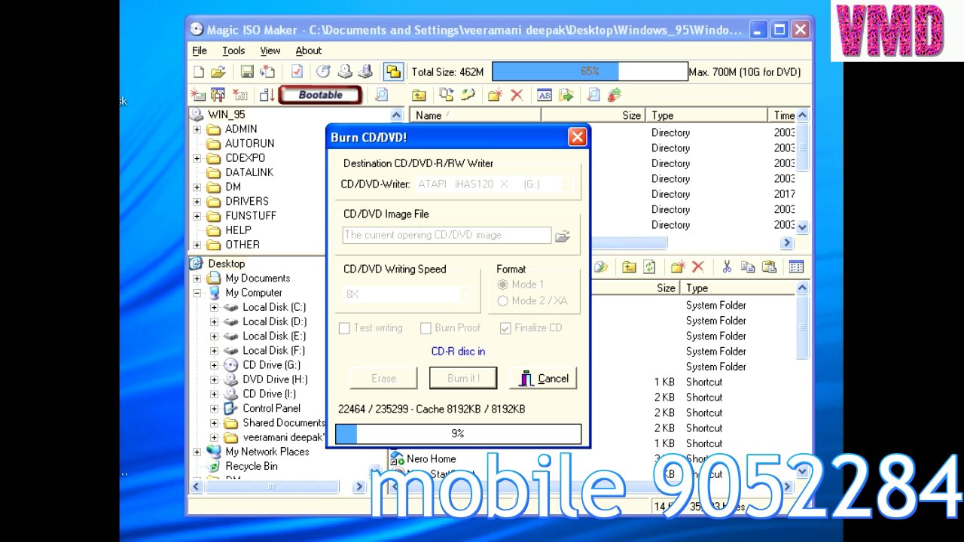Click the Bootable button in toolbar
Viewport: 964px width, 542px height.
320,95
